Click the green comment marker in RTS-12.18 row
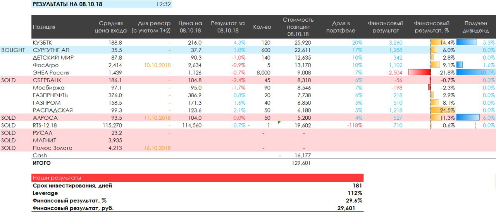 279,122
